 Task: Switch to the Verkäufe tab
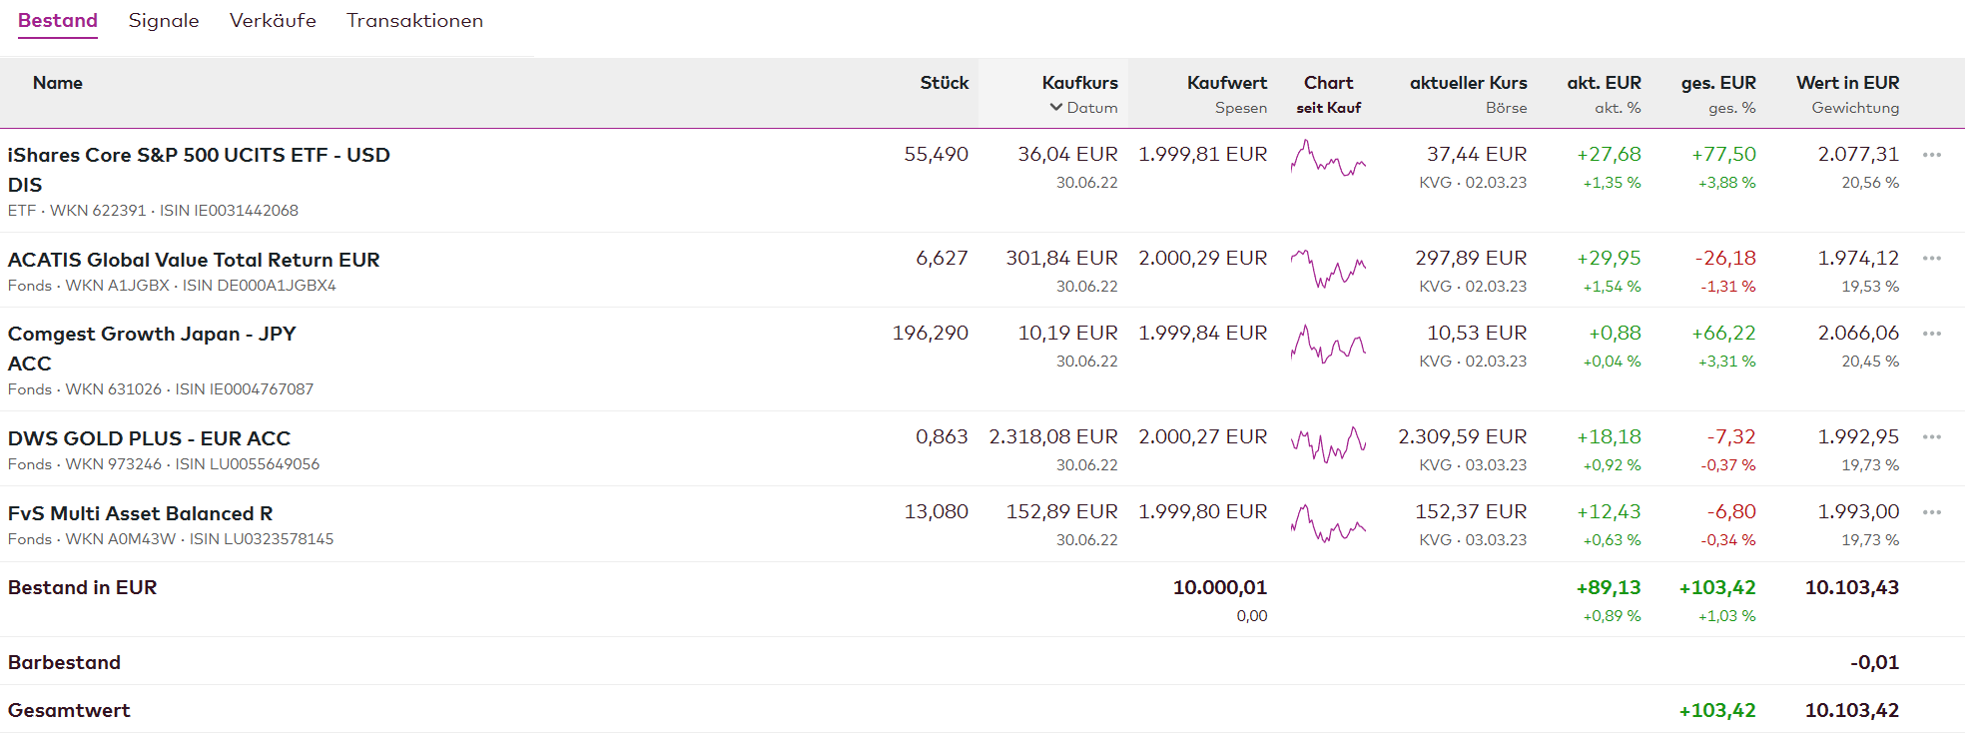273,21
